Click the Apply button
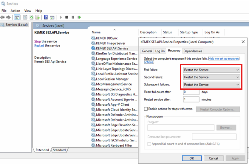This screenshot has width=249, height=165. (235, 158)
